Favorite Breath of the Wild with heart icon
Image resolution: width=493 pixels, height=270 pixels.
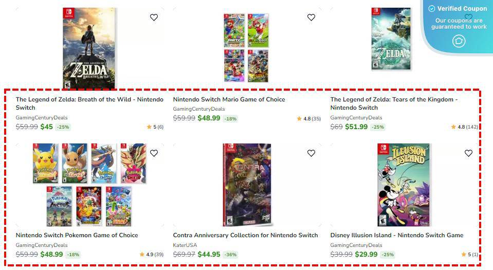click(x=154, y=17)
